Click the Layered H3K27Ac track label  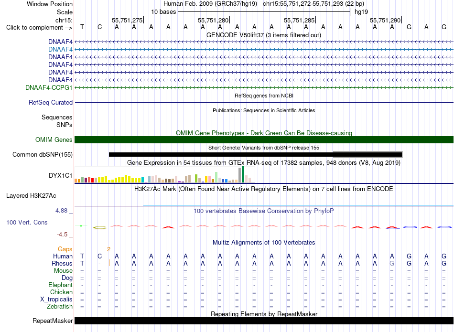pyautogui.click(x=31, y=196)
